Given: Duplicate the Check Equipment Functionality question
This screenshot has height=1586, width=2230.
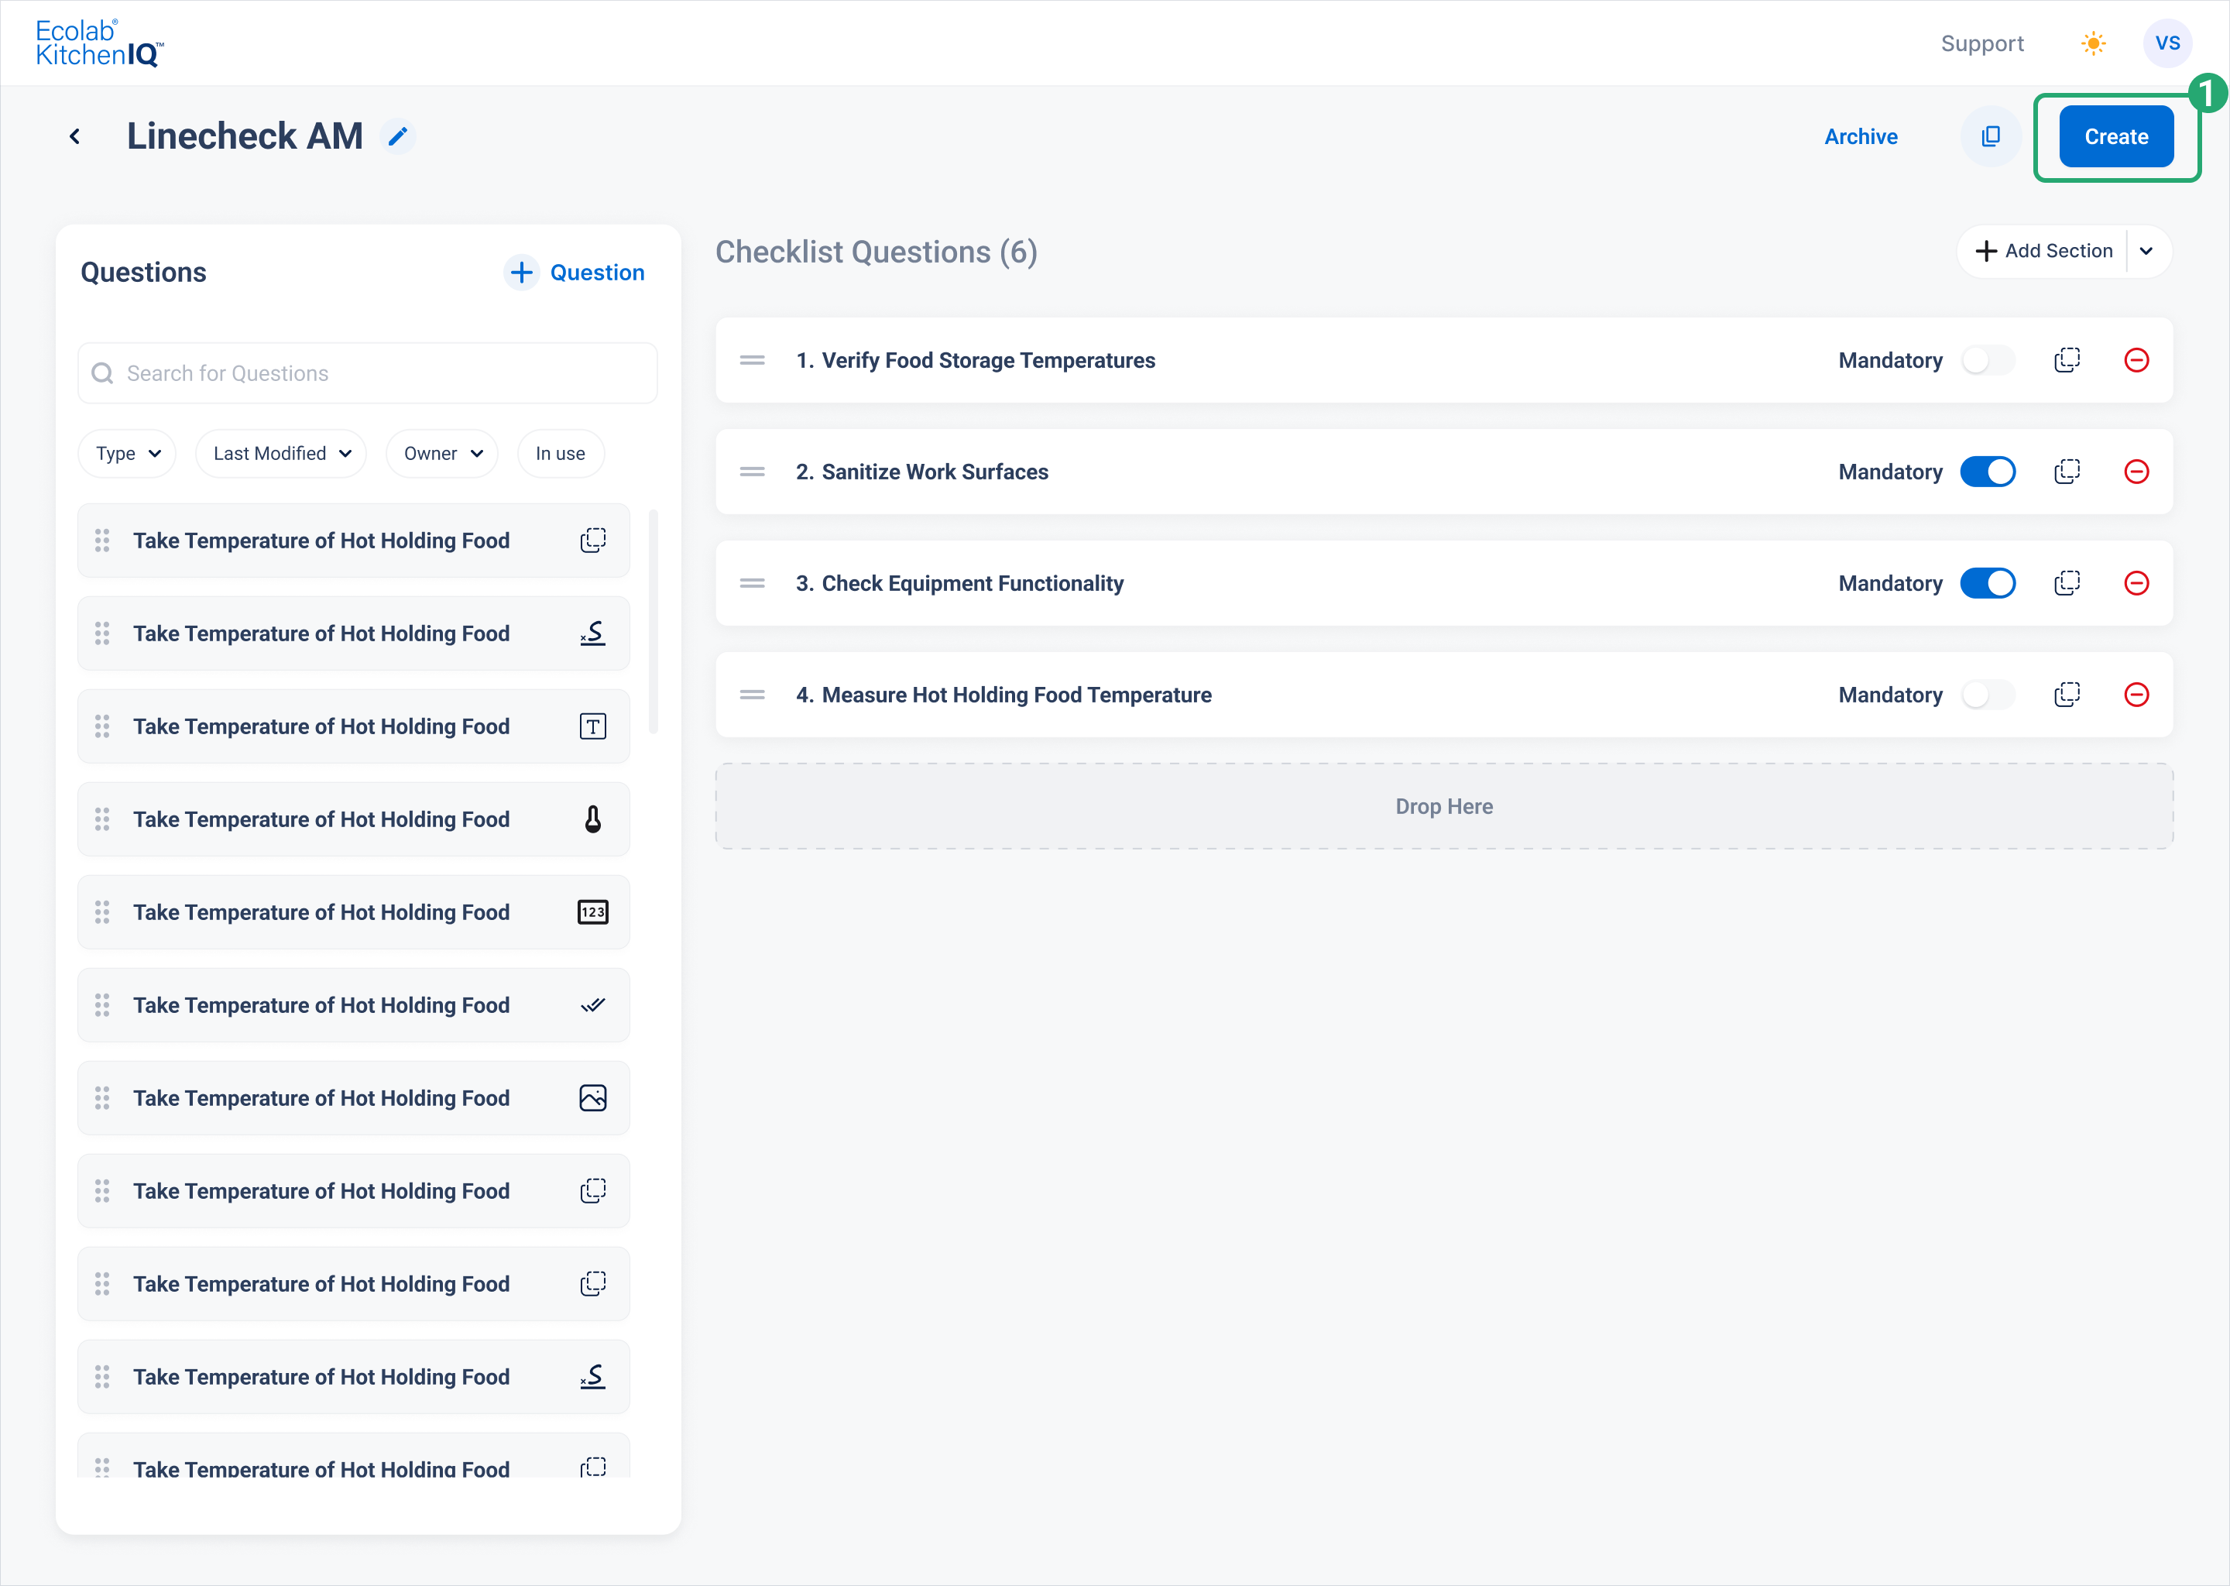Looking at the screenshot, I should (2067, 583).
